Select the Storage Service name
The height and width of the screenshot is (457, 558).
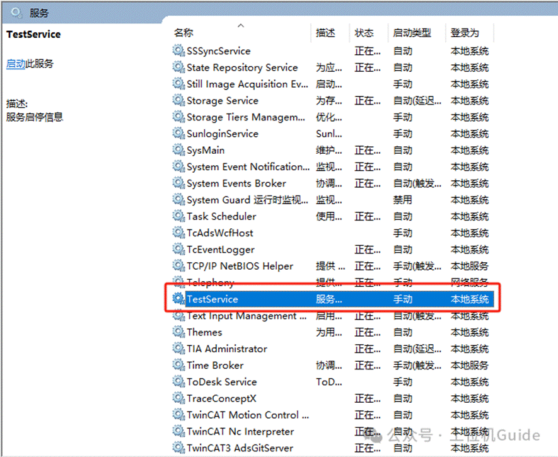[x=223, y=101]
